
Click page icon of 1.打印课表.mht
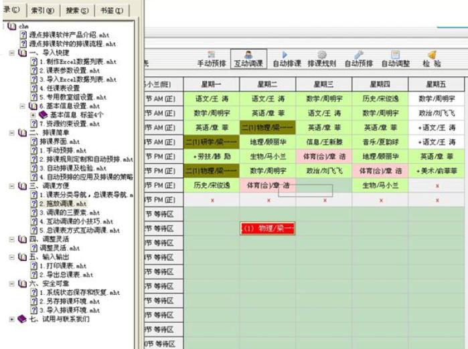[34, 266]
